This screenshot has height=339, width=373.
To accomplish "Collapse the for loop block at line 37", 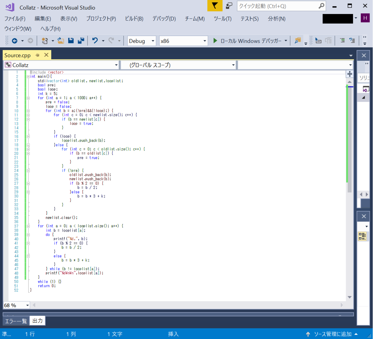I will coord(28,226).
